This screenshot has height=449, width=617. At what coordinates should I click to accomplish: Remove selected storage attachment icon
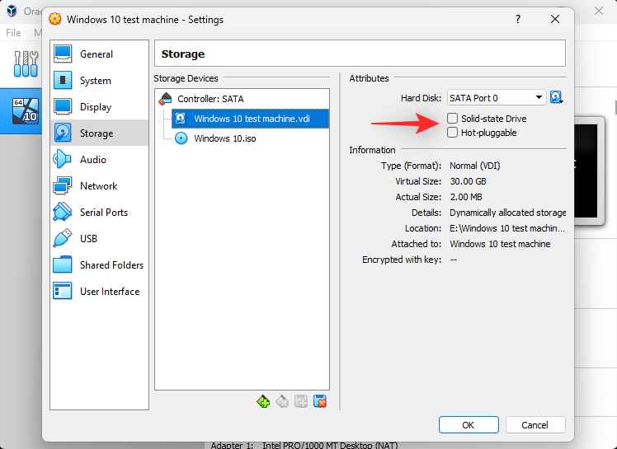coord(320,402)
